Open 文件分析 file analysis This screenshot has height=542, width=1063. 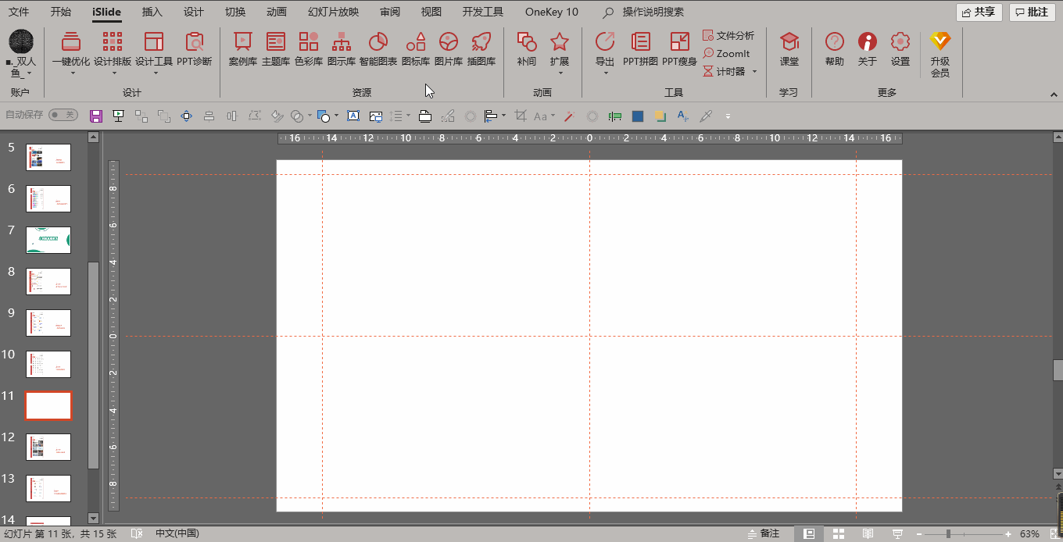728,36
